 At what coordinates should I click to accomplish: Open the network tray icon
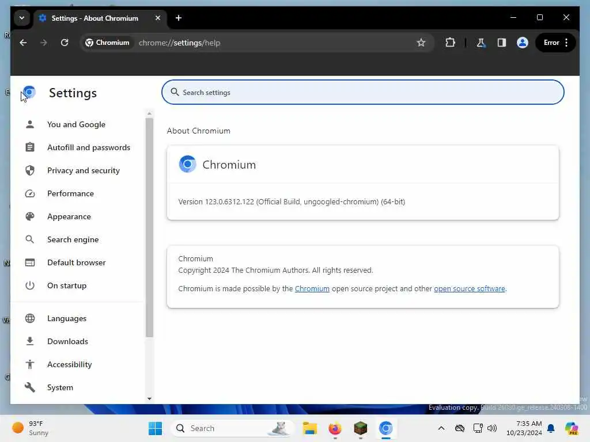tap(478, 428)
